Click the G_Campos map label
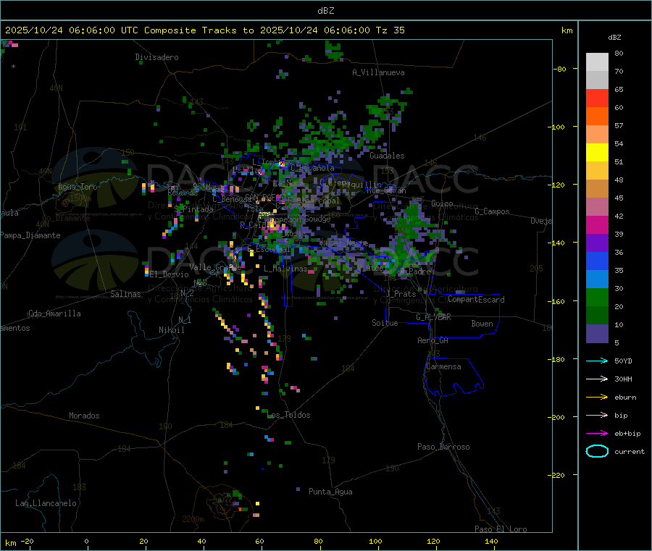 493,211
